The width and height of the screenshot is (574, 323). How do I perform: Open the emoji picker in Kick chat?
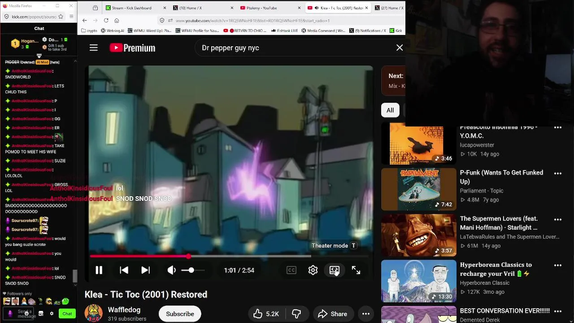[x=27, y=314]
